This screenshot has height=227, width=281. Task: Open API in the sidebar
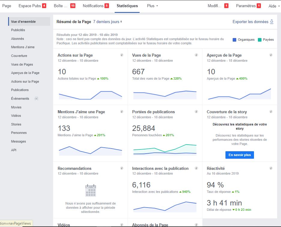pyautogui.click(x=14, y=150)
